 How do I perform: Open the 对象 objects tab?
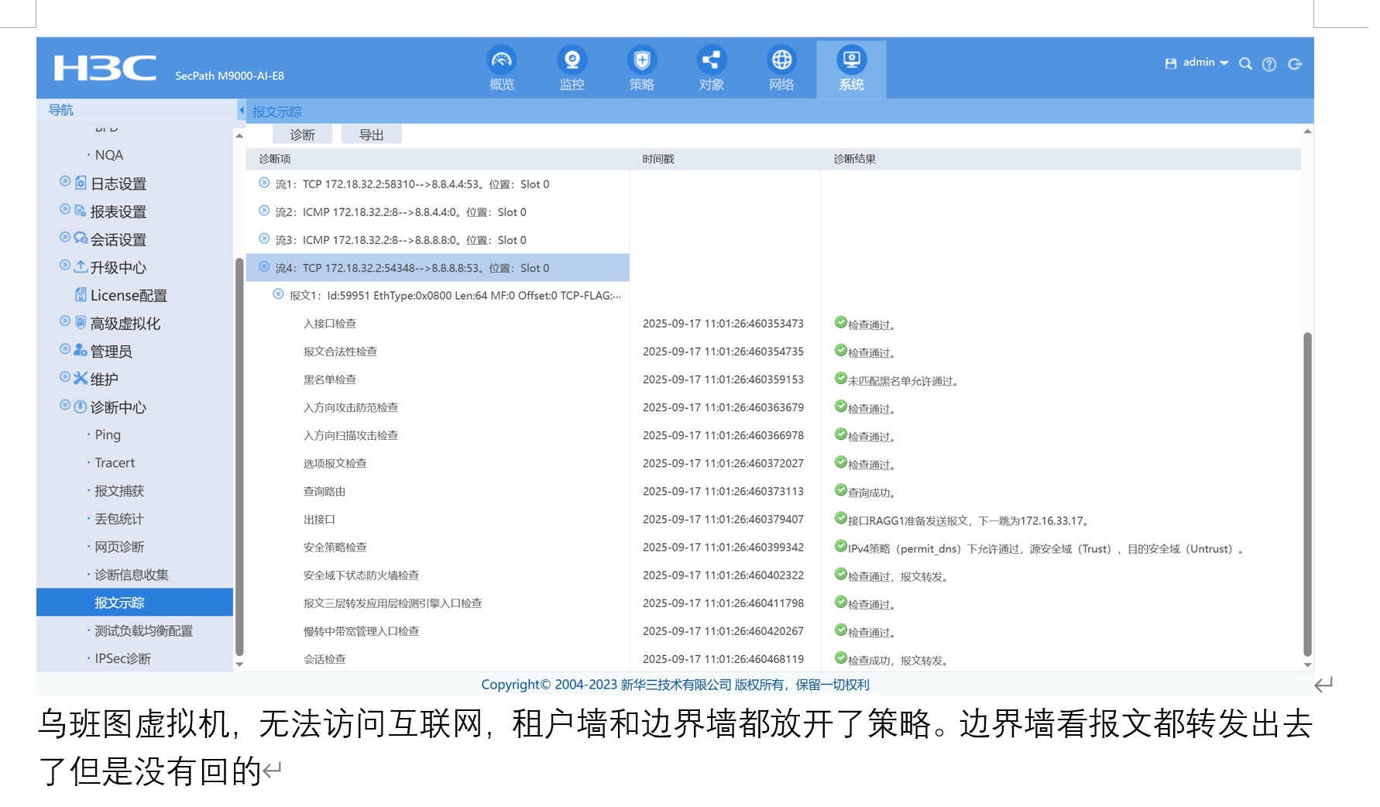click(712, 69)
